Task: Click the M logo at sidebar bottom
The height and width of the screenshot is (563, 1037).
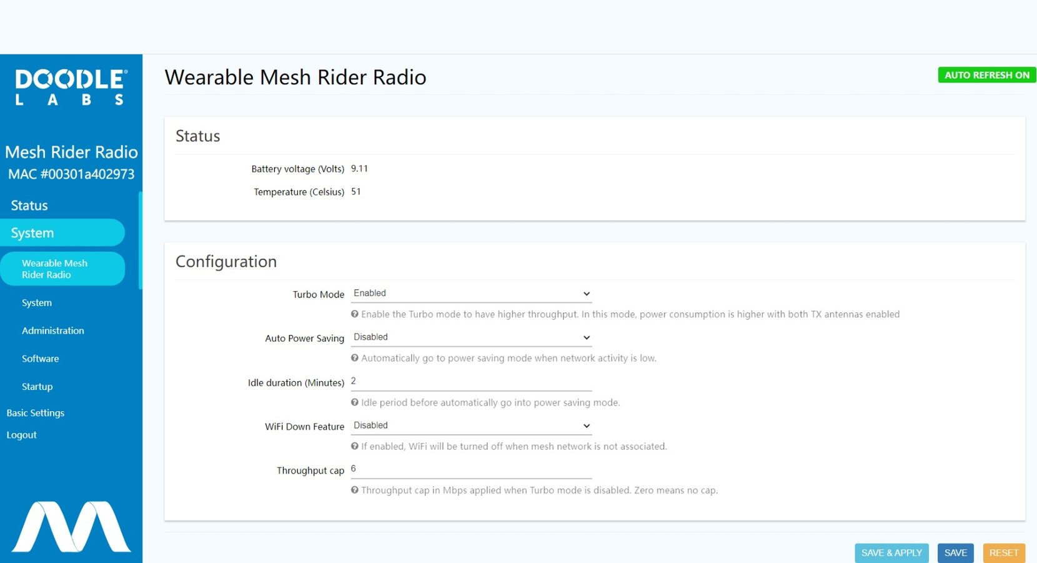Action: (x=71, y=527)
